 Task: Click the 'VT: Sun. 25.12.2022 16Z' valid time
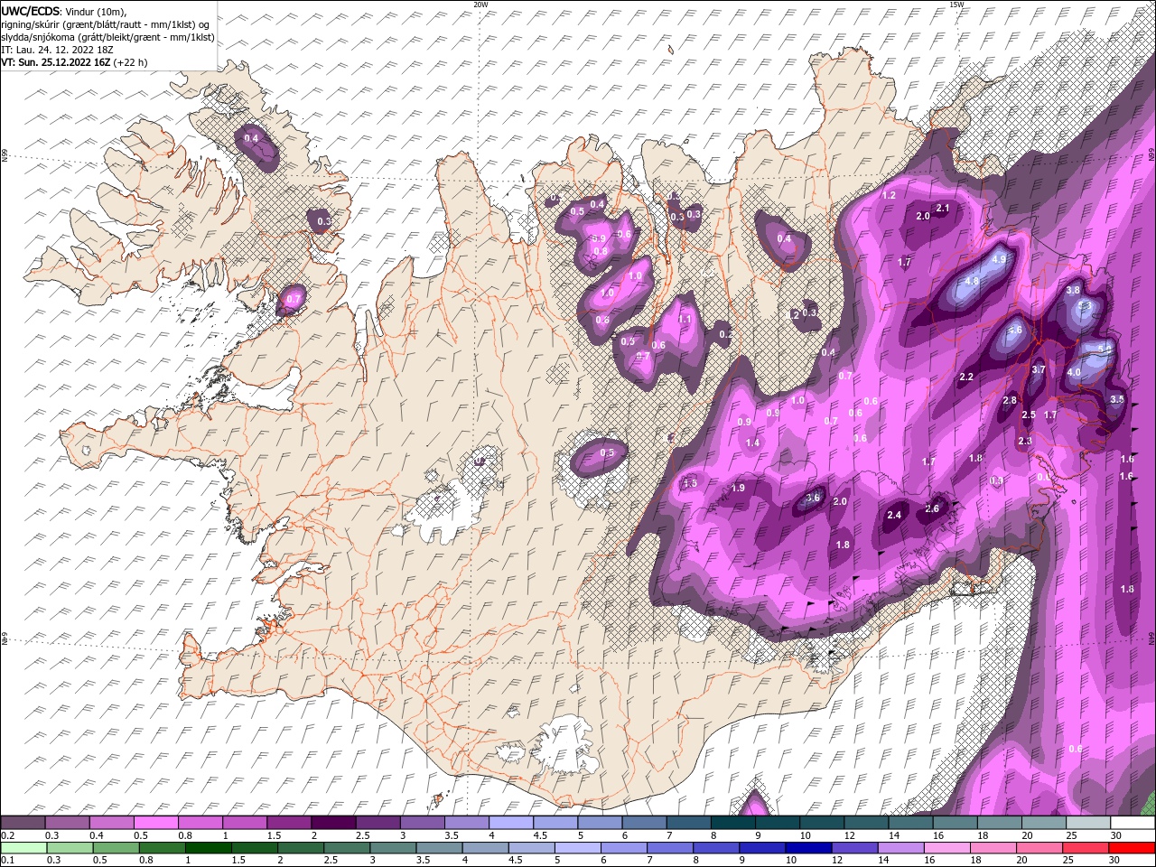click(x=56, y=62)
